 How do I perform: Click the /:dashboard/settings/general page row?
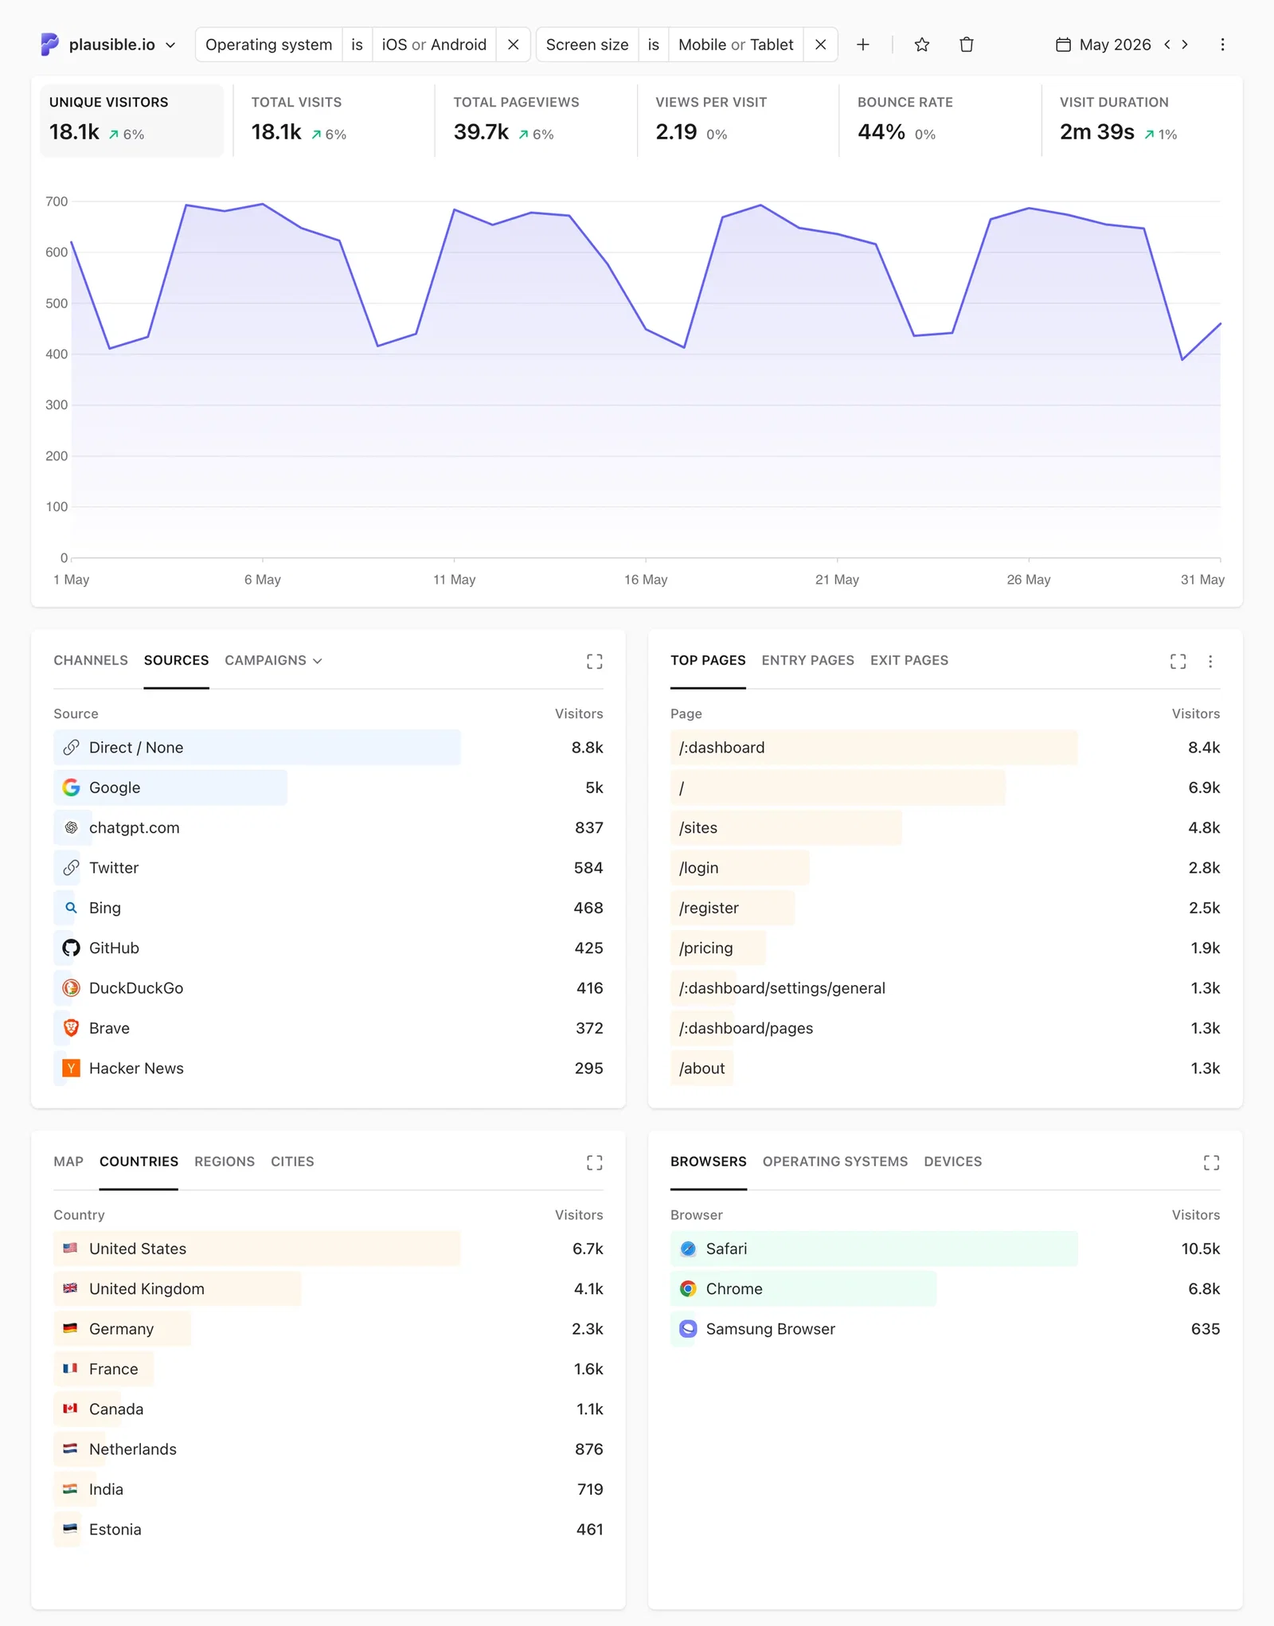click(945, 987)
